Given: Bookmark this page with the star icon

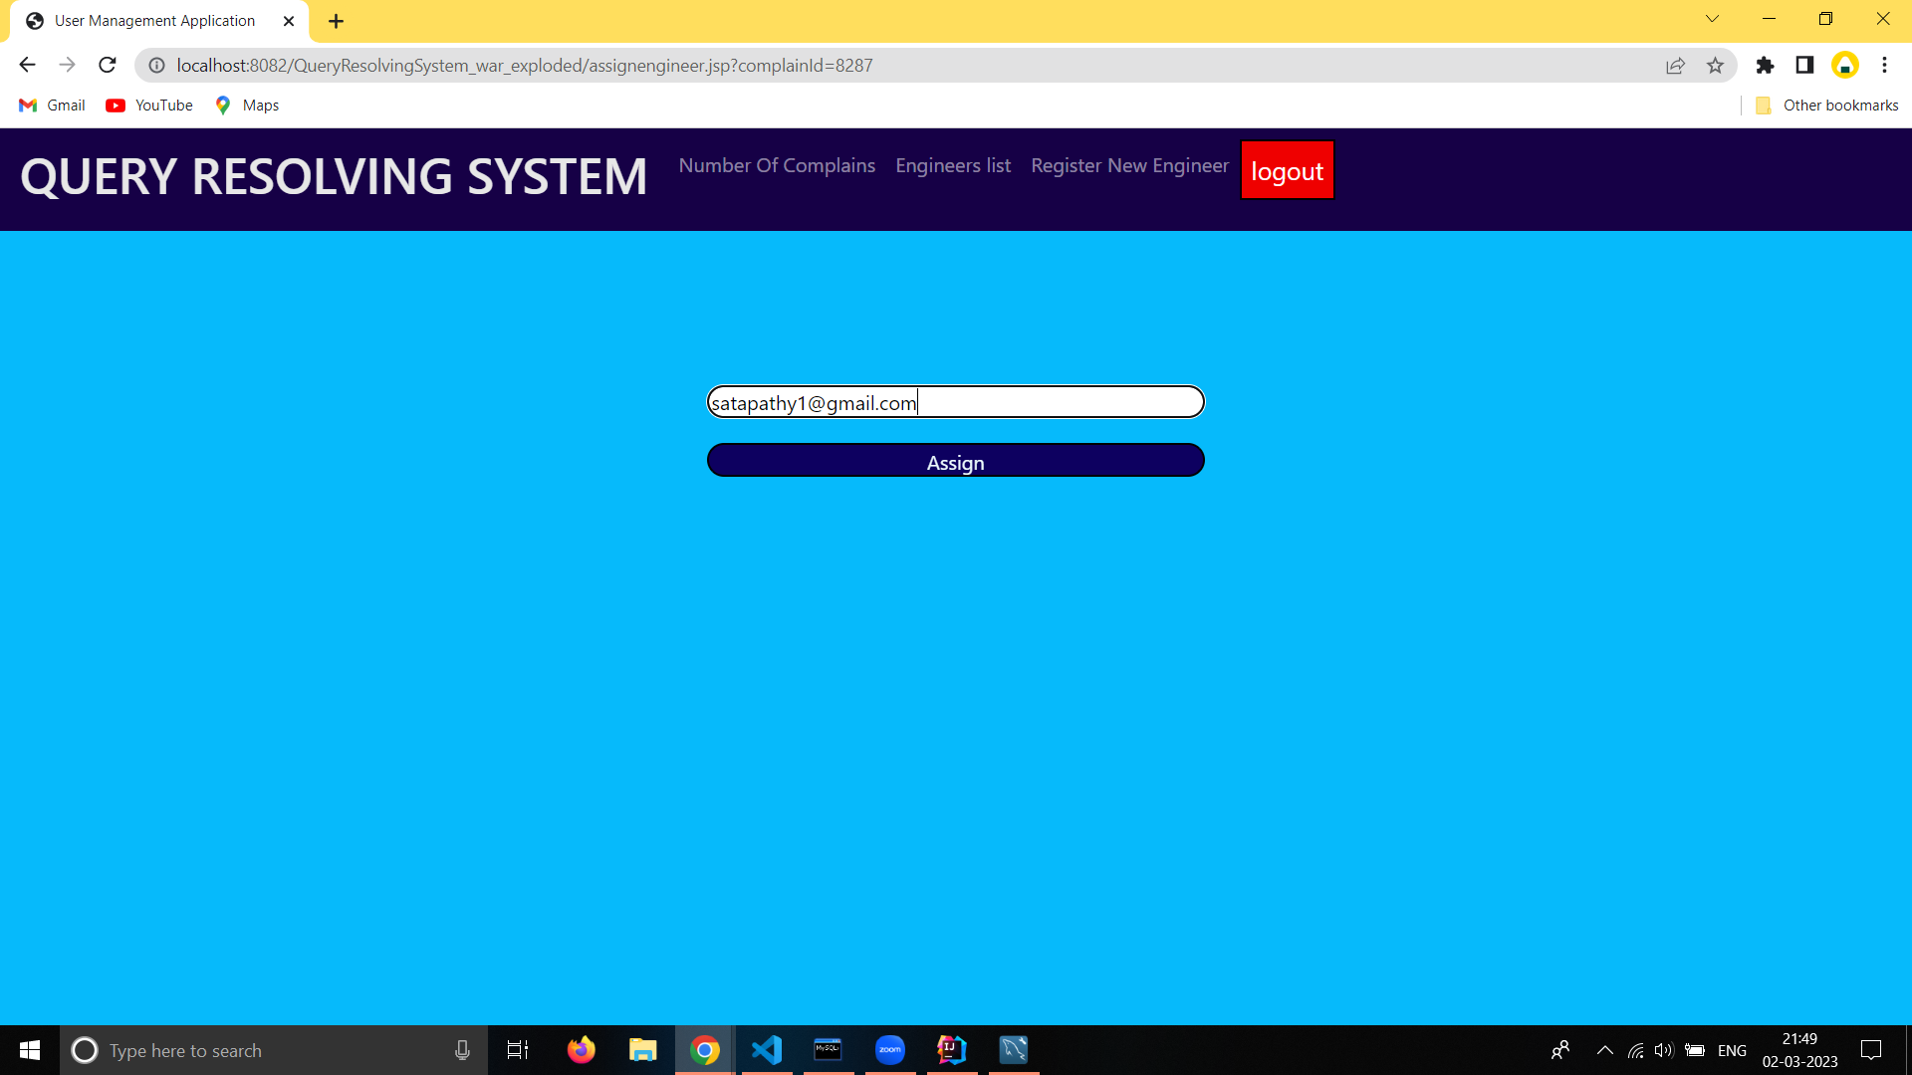Looking at the screenshot, I should pyautogui.click(x=1715, y=66).
